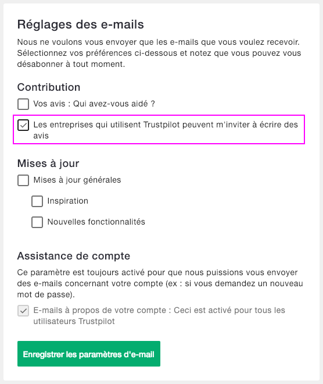
Task: Click the greyed-out account e-mails checkbox
Action: click(23, 311)
